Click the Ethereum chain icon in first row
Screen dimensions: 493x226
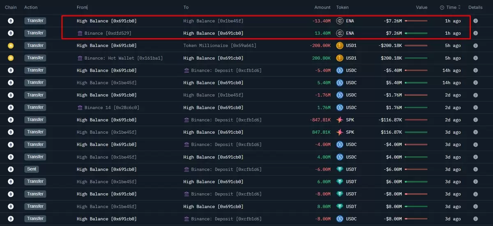tap(11, 21)
